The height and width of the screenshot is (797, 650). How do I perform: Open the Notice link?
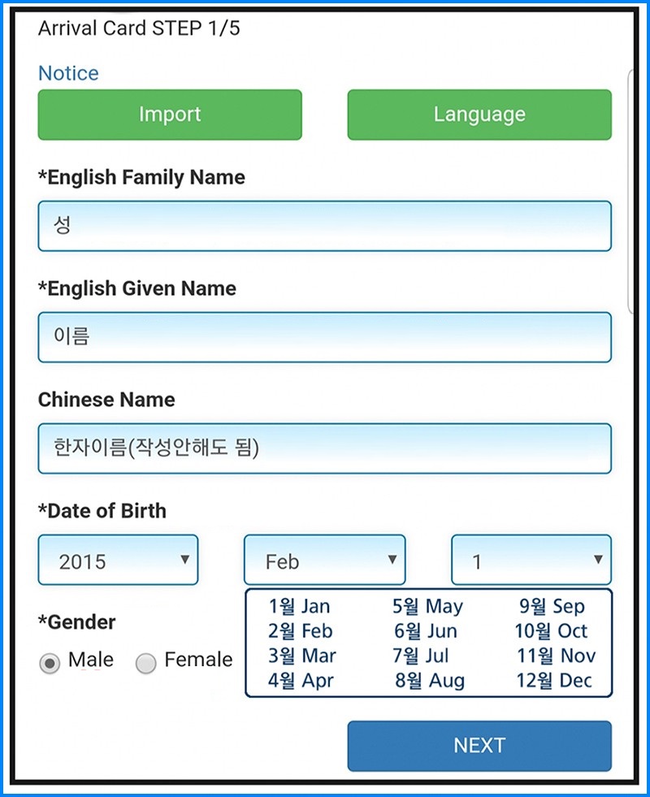[x=68, y=73]
